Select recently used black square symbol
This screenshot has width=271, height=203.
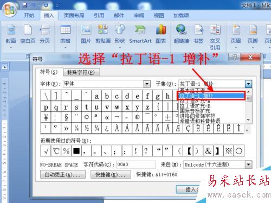point(76,151)
